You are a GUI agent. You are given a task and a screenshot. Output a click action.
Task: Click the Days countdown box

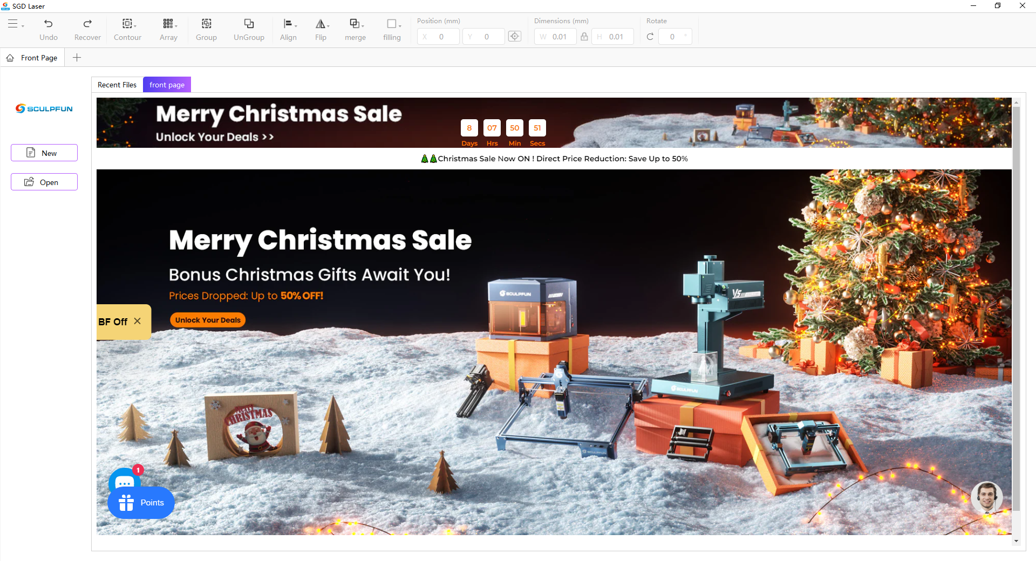click(469, 128)
